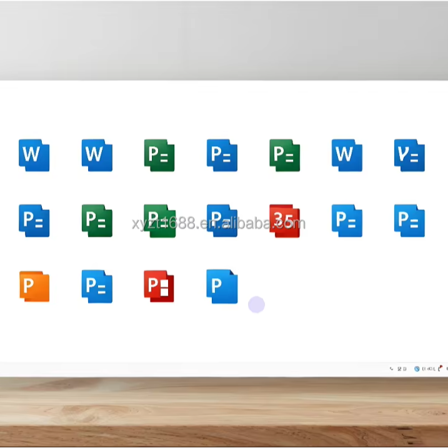Open the blue P= icon left of red 35 icon

[x=222, y=221]
